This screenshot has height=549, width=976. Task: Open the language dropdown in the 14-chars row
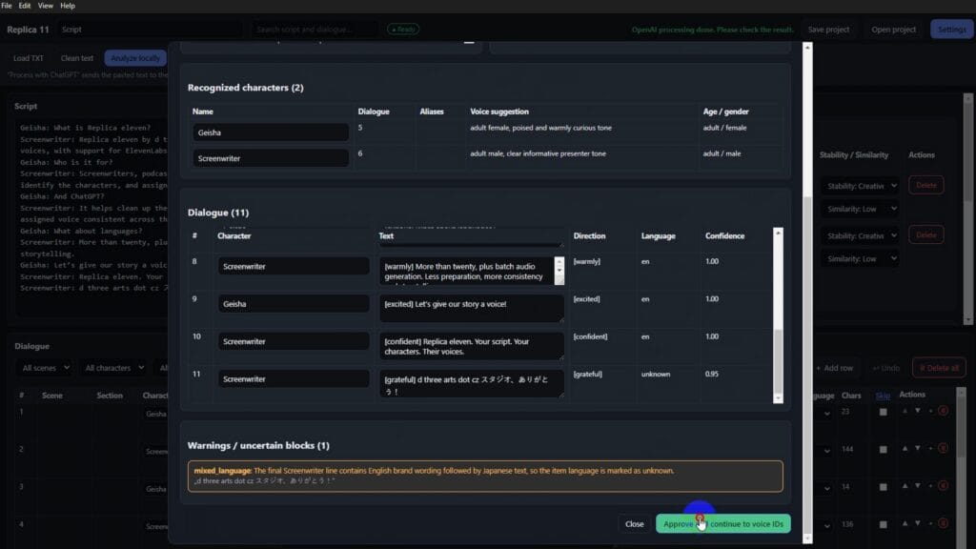826,489
